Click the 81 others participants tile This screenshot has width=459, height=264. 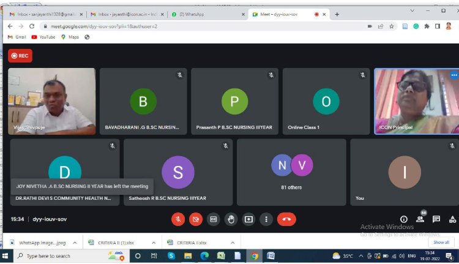click(291, 172)
